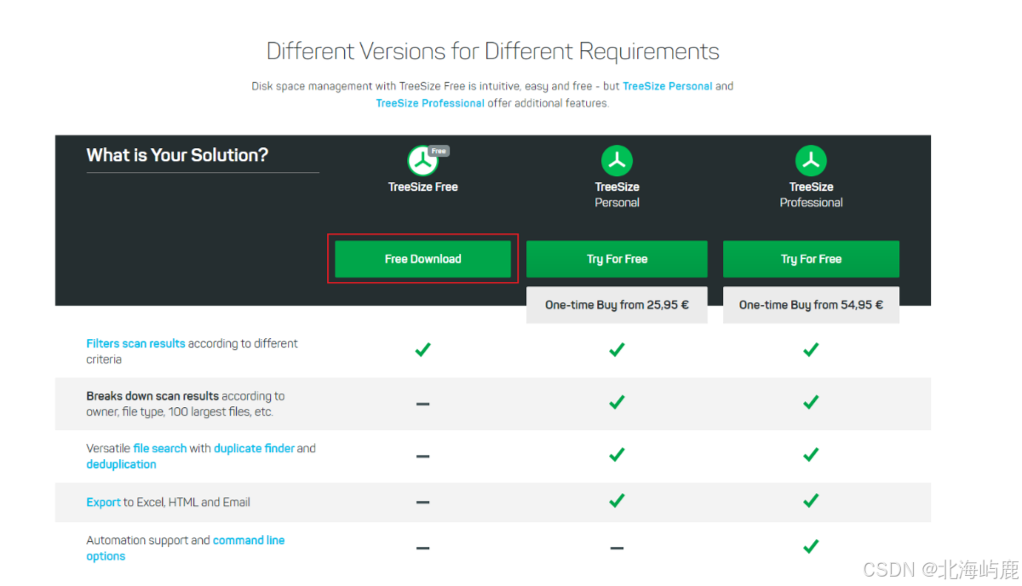Click the TreeSize Professional logo icon

coord(812,161)
